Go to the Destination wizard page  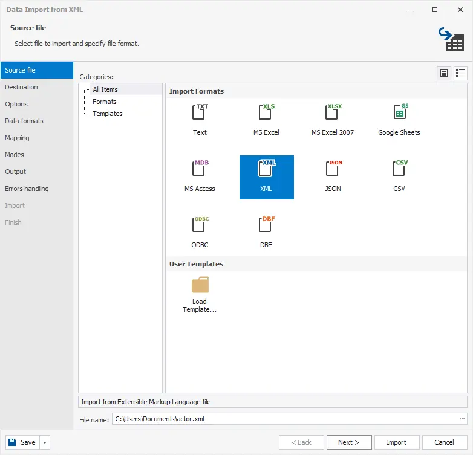coord(22,87)
